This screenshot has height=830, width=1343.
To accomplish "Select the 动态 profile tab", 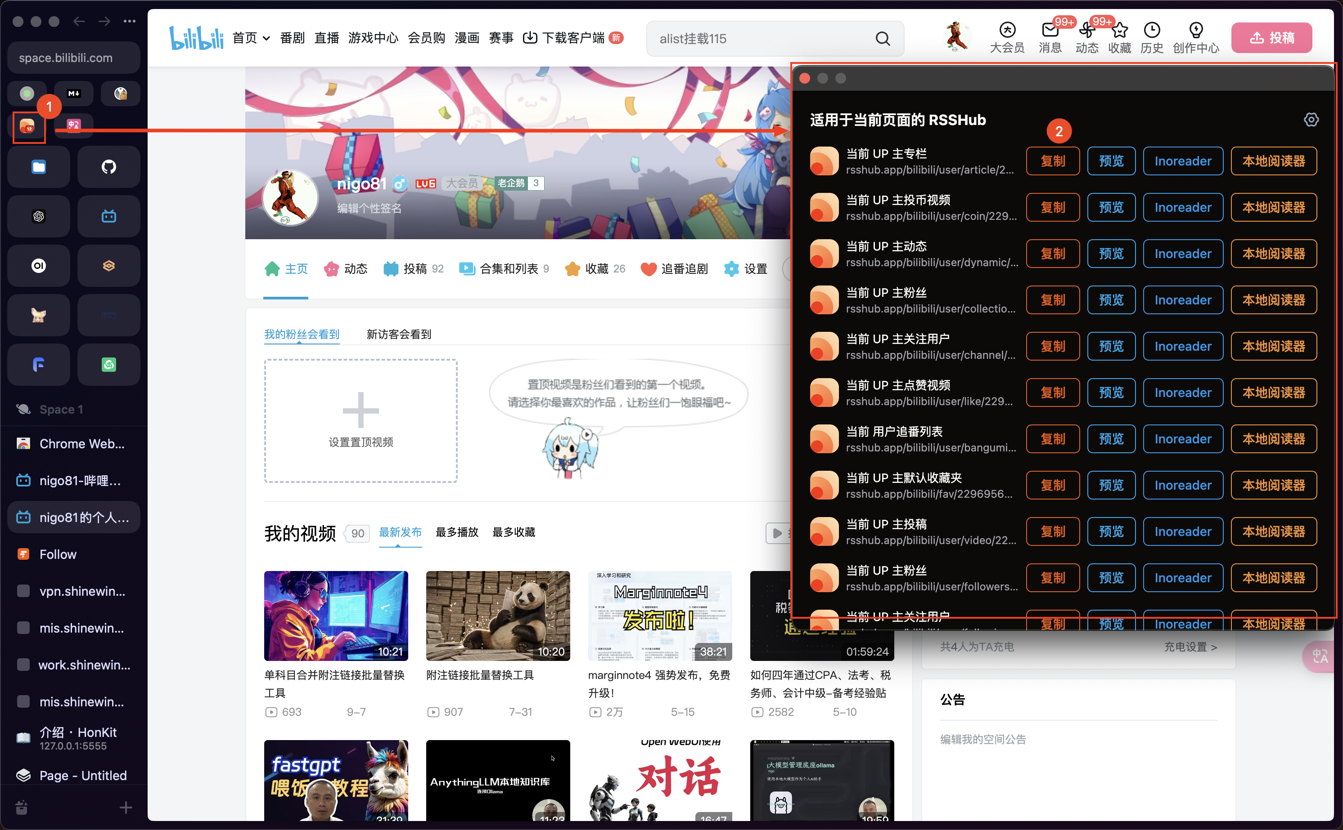I will 345,268.
